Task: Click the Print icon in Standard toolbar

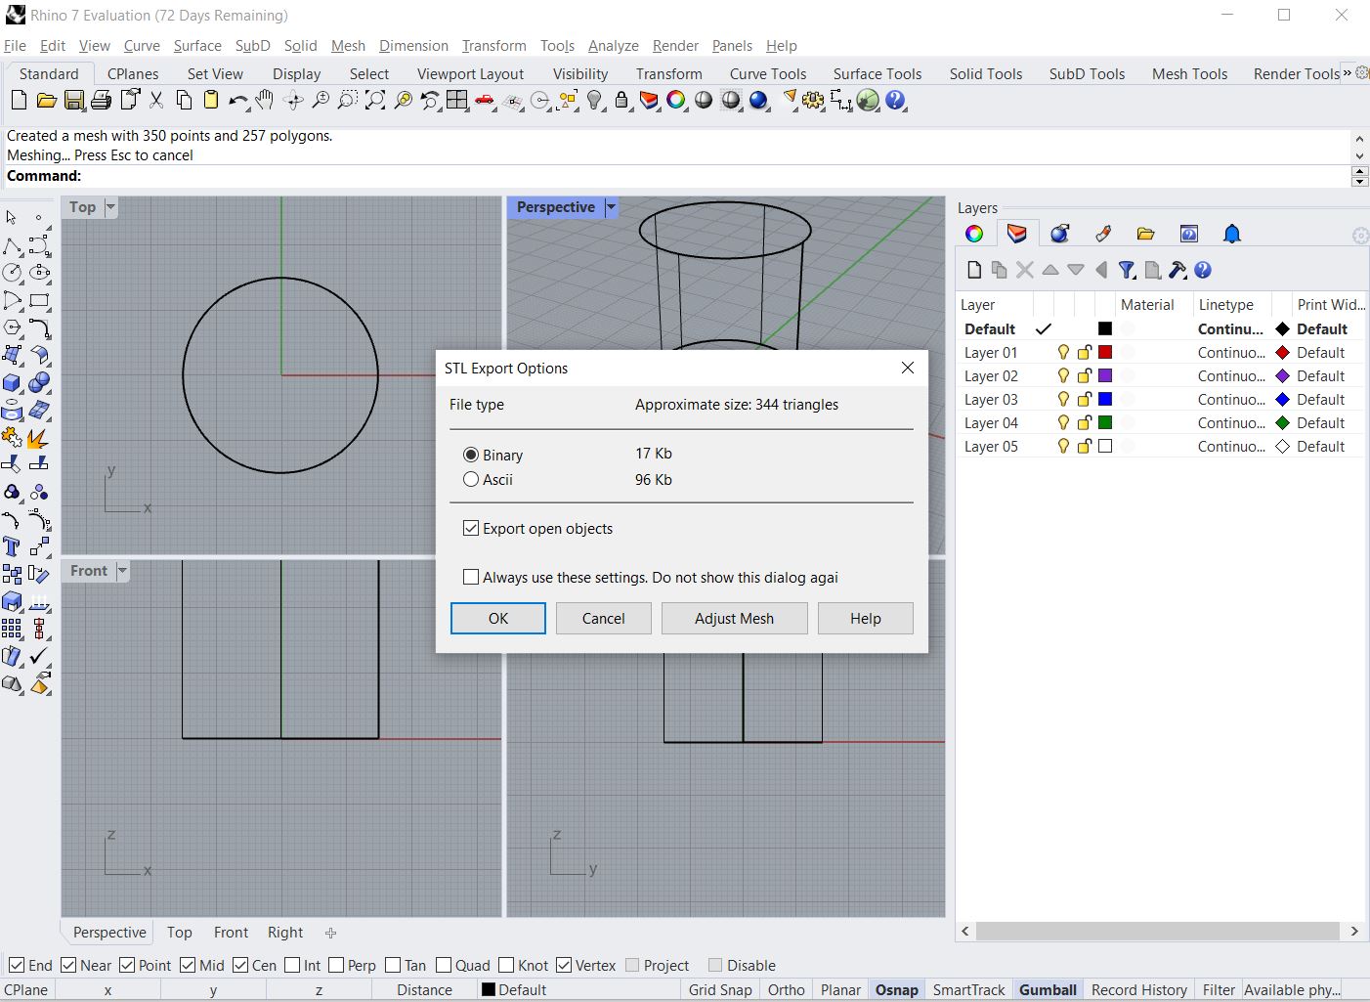Action: click(x=101, y=101)
